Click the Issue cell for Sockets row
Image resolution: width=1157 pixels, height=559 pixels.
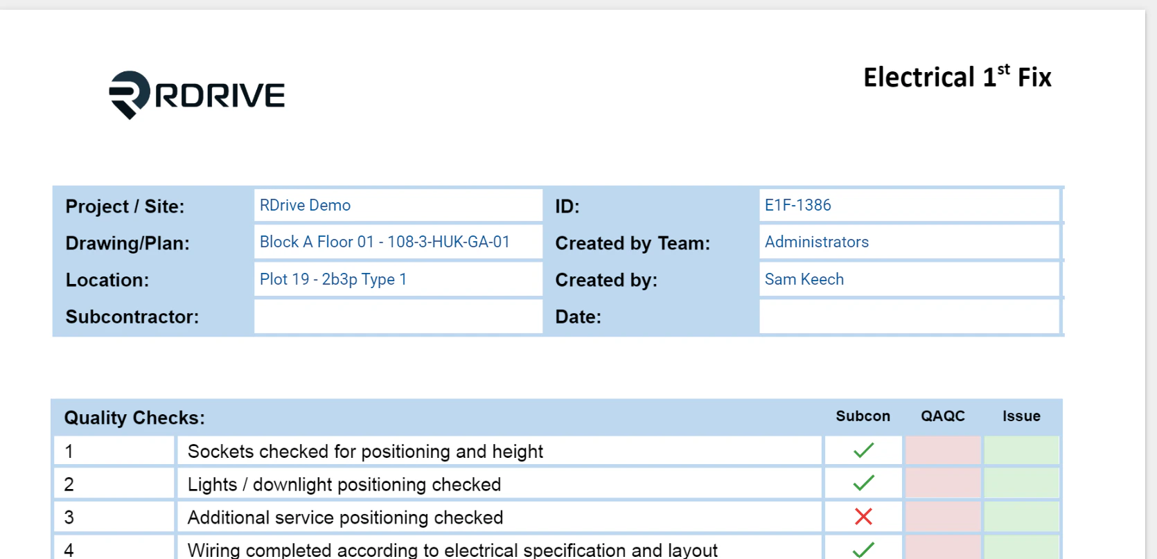[1022, 450]
